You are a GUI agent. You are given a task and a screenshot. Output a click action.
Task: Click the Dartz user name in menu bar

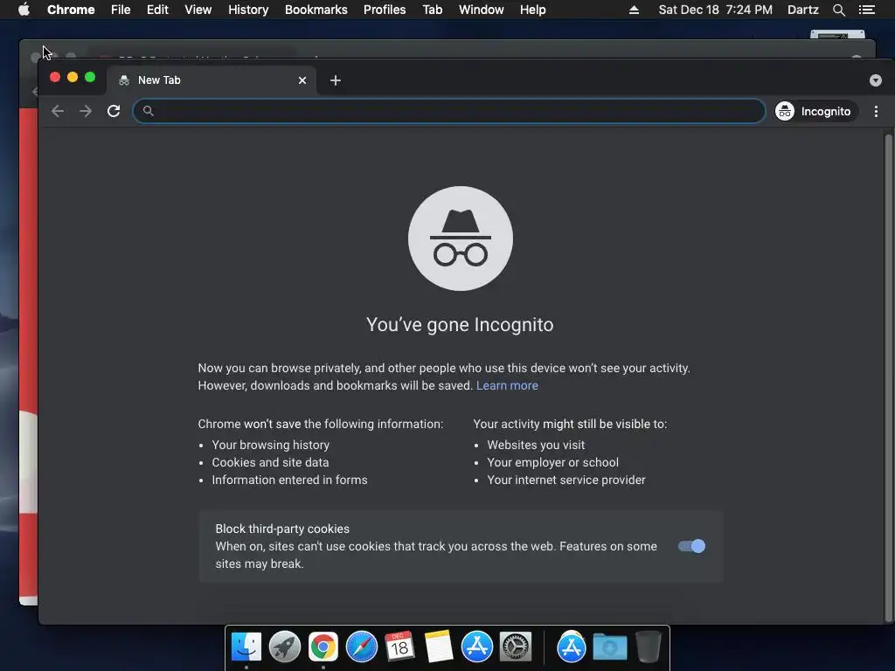click(802, 10)
